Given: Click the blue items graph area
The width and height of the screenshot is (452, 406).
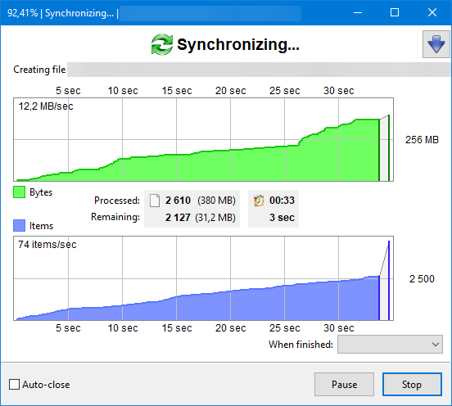Looking at the screenshot, I should coord(203,278).
